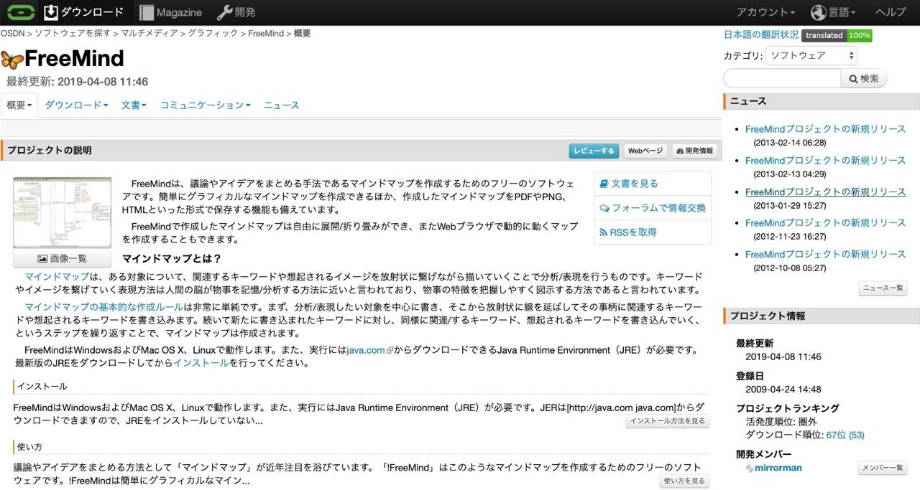Open the カテゴリ ソフトウェア select box
Screen dimensions: 920x490
pos(811,55)
